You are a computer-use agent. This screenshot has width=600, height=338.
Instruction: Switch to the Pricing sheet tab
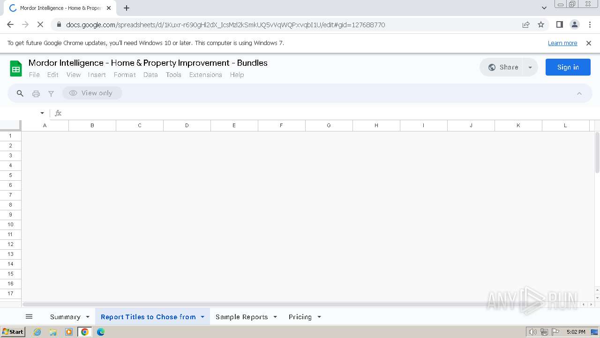coord(300,317)
